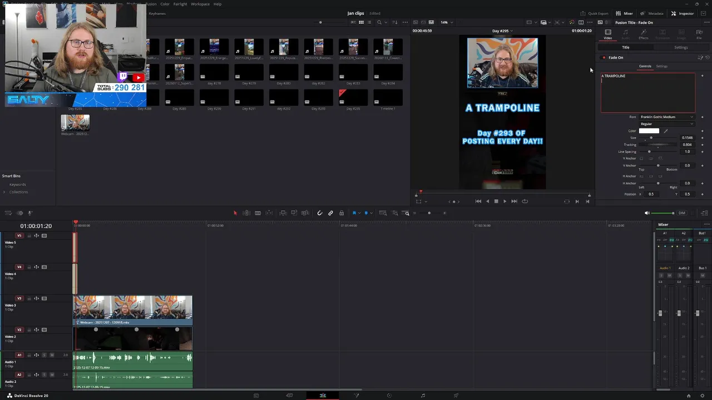Select the Selection Mode arrow tool

click(235, 213)
